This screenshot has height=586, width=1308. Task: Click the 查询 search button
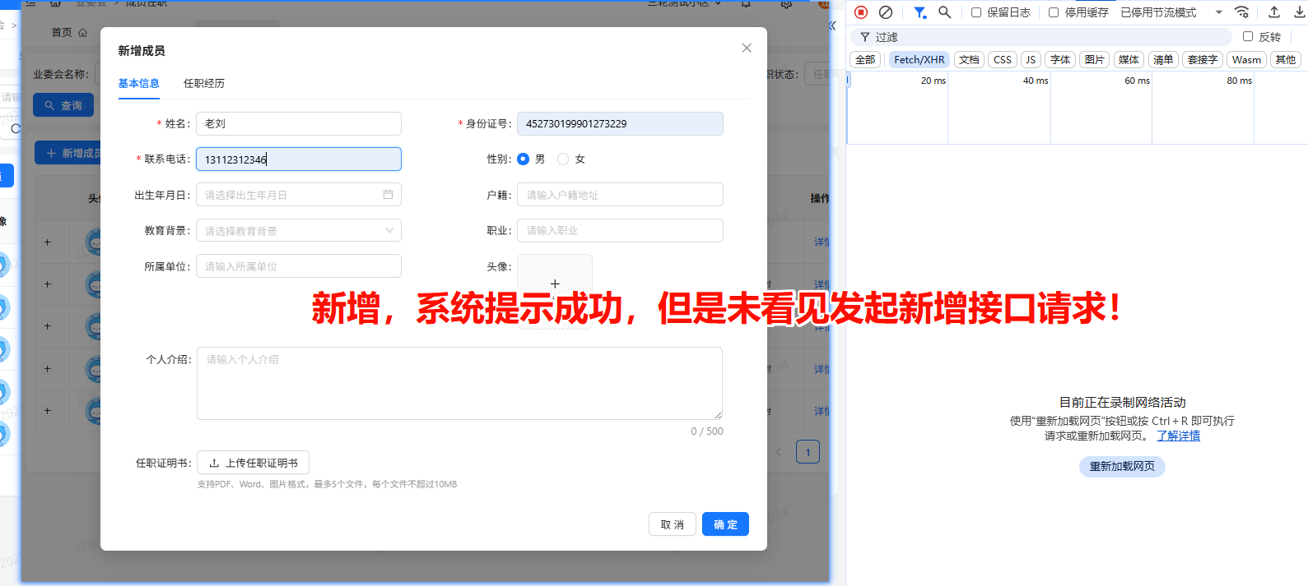[x=63, y=105]
